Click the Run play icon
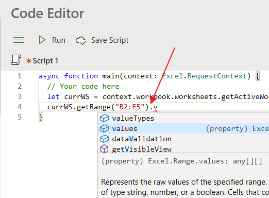269x198 pixels. click(42, 40)
